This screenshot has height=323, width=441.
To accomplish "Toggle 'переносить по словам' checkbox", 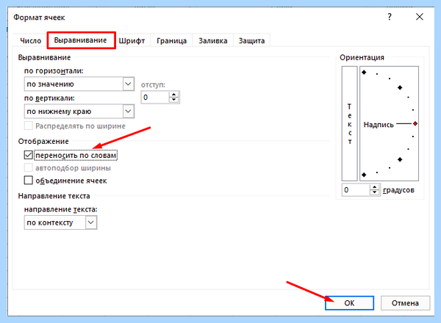I will point(29,155).
